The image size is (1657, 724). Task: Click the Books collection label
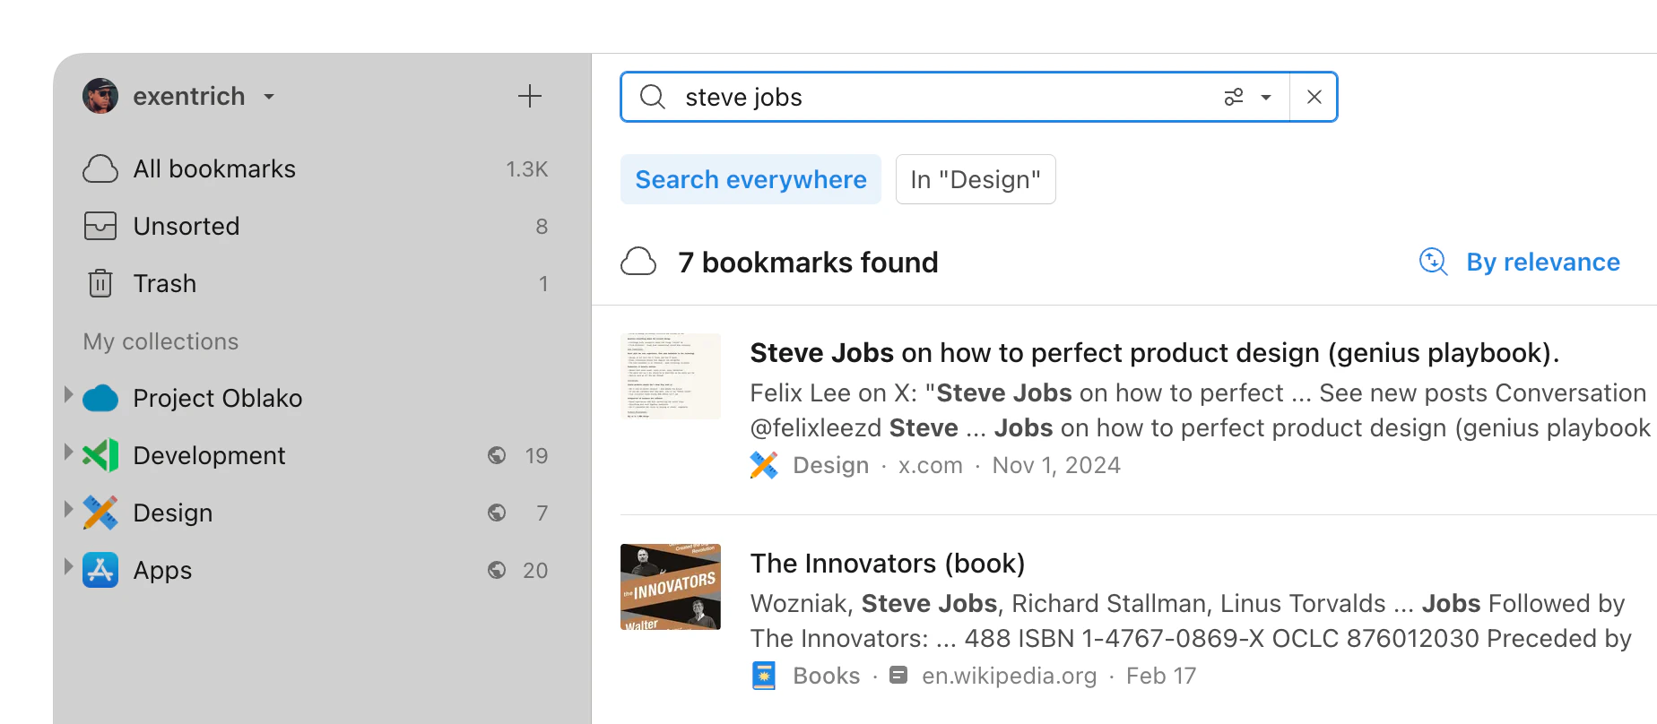click(827, 676)
